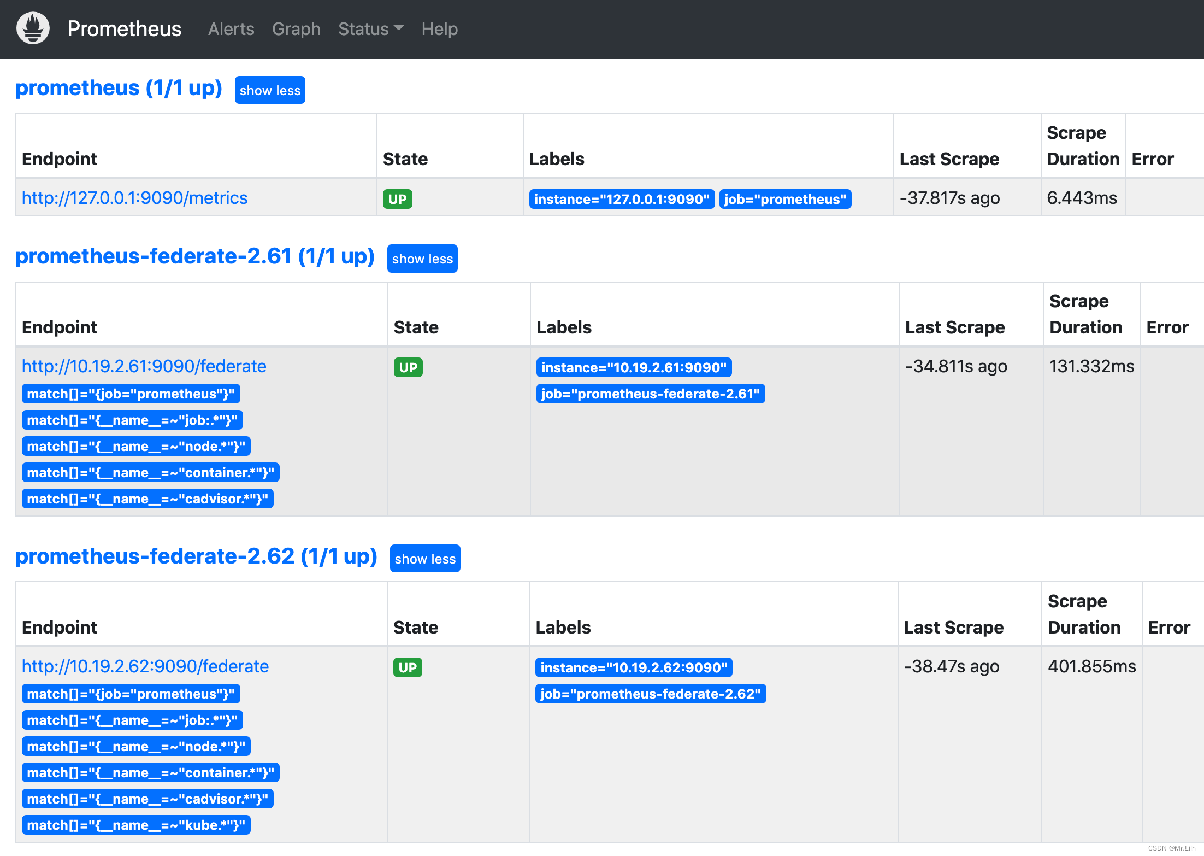The height and width of the screenshot is (856, 1204).
Task: Open the Help page
Action: [x=439, y=29]
